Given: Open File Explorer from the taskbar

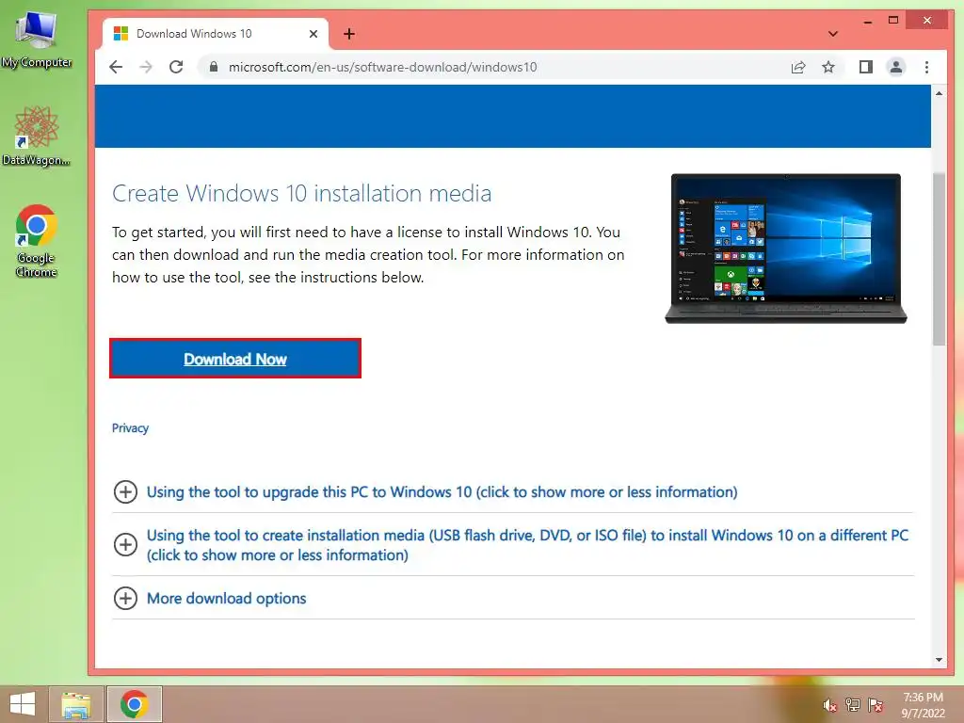Looking at the screenshot, I should [x=76, y=704].
